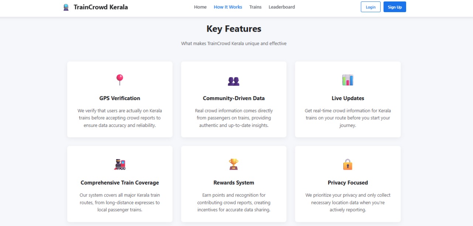
Task: Click the trophy Rewards System icon
Action: click(234, 164)
